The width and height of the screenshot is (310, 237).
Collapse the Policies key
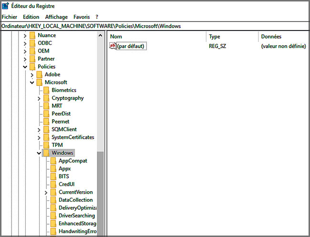coord(25,67)
